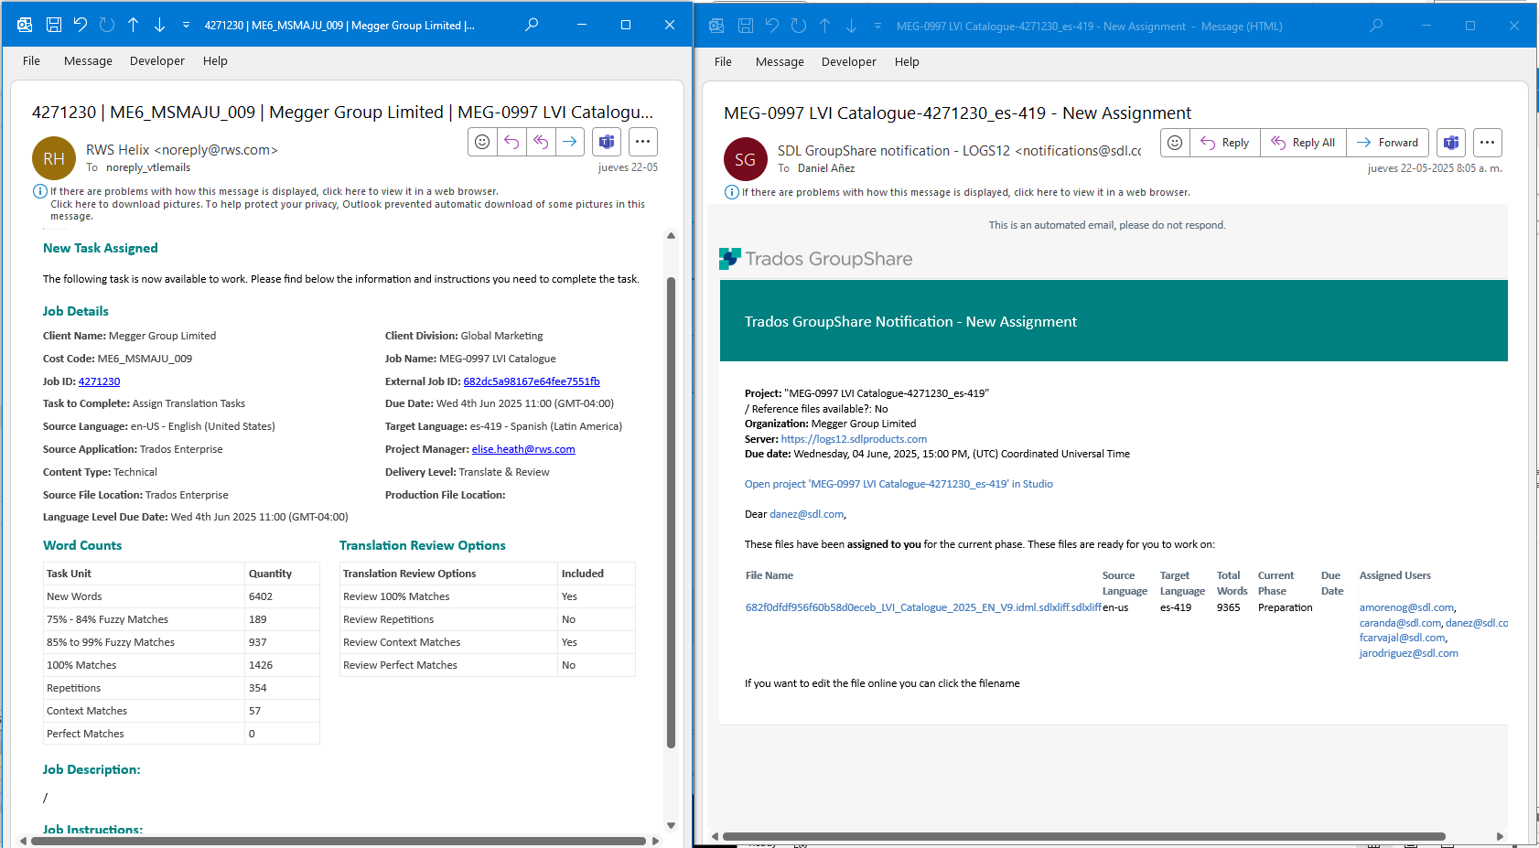The width and height of the screenshot is (1539, 848).
Task: Open Job ID 4271230 link
Action: pyautogui.click(x=99, y=381)
